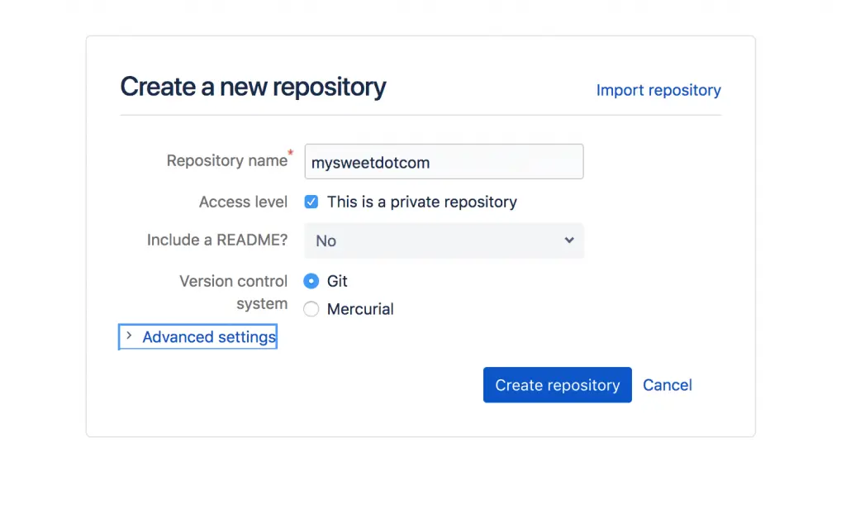Expand Advanced settings using the chevron icon
Image resolution: width=846 pixels, height=519 pixels.
129,336
